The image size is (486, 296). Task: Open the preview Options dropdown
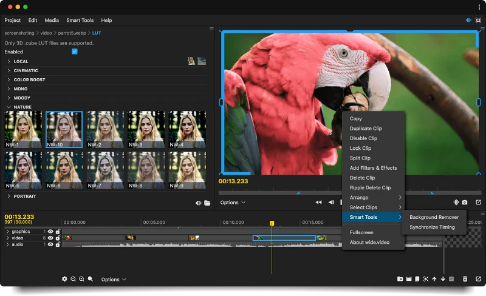pyautogui.click(x=233, y=202)
